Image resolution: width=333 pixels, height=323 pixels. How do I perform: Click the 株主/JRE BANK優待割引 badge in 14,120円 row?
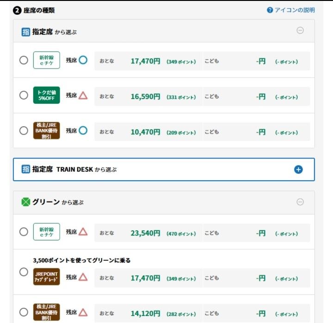[x=47, y=312]
